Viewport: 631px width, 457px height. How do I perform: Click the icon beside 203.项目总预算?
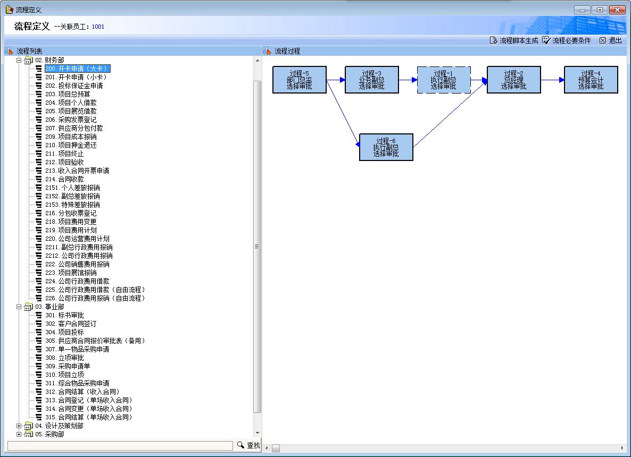coord(39,95)
